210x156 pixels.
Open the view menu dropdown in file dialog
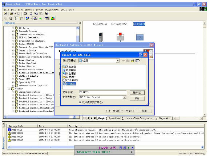(138, 61)
